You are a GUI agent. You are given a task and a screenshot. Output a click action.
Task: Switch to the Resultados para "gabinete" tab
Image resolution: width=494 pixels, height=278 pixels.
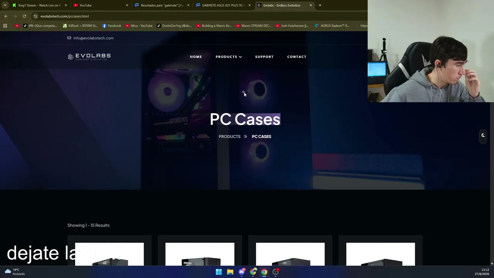tap(161, 5)
